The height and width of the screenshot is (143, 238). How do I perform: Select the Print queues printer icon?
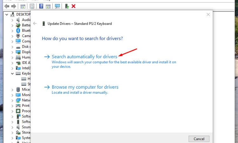coord(18,106)
